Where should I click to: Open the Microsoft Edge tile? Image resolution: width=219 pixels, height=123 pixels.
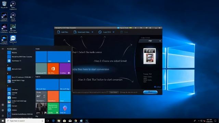click(65, 85)
